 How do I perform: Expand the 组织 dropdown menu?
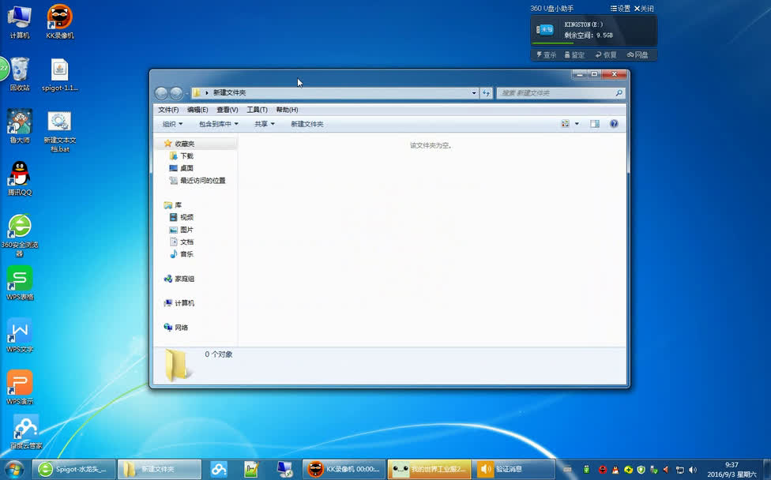coord(172,124)
